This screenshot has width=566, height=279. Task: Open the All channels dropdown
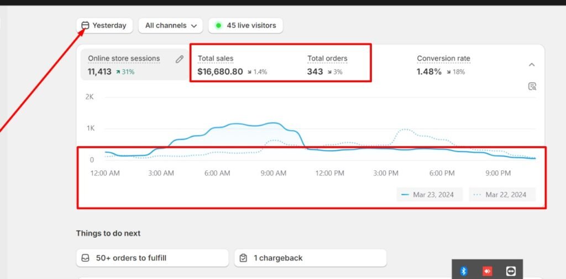(170, 25)
